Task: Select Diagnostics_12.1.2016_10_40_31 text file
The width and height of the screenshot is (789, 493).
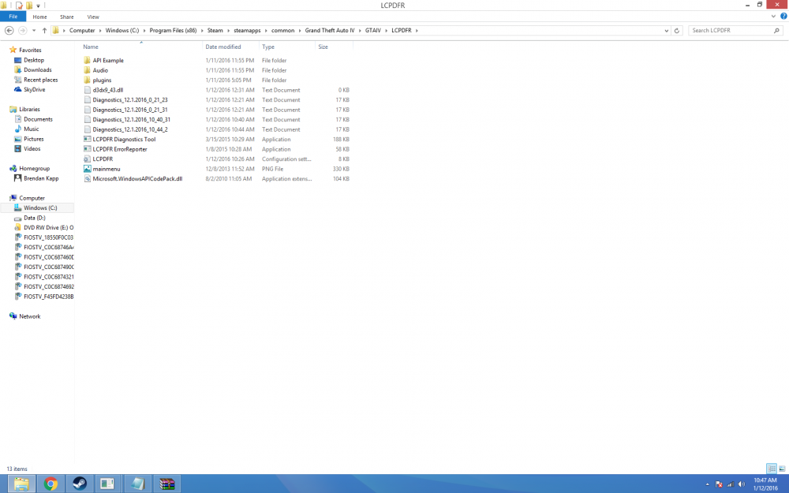Action: click(x=131, y=120)
